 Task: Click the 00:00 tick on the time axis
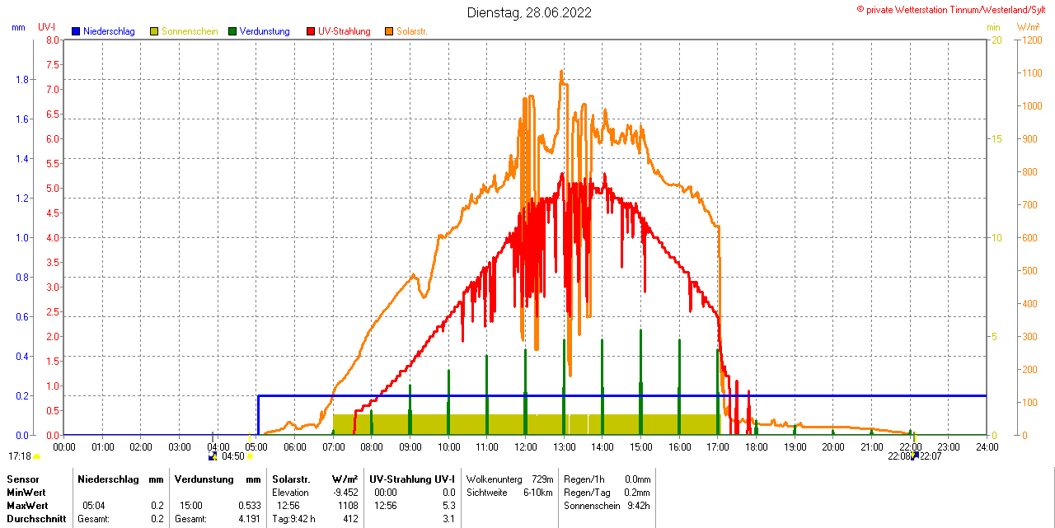click(x=63, y=446)
